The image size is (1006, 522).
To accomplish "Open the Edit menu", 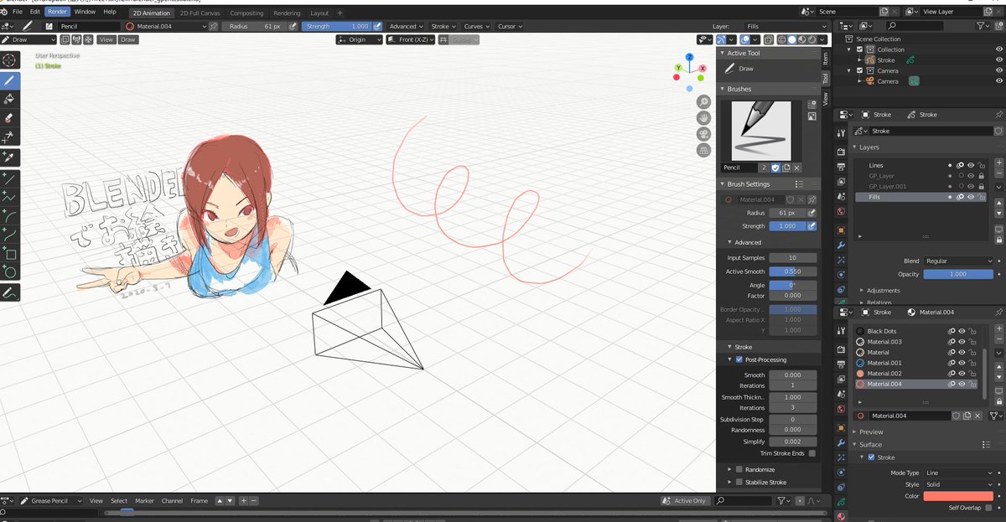I will point(34,12).
